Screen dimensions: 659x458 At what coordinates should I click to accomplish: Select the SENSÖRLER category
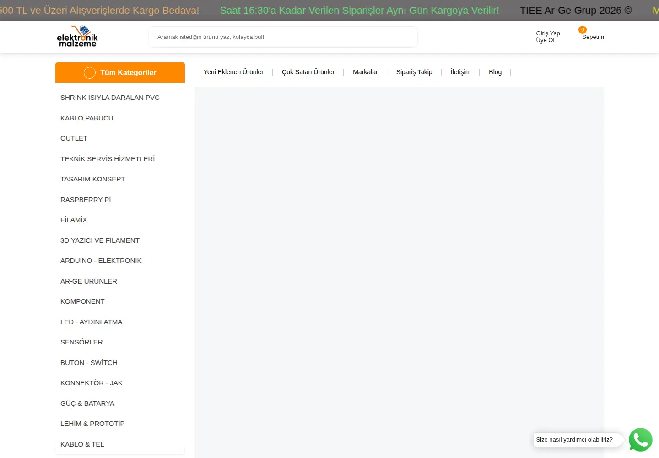tap(81, 342)
